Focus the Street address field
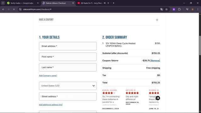 tap(68, 96)
